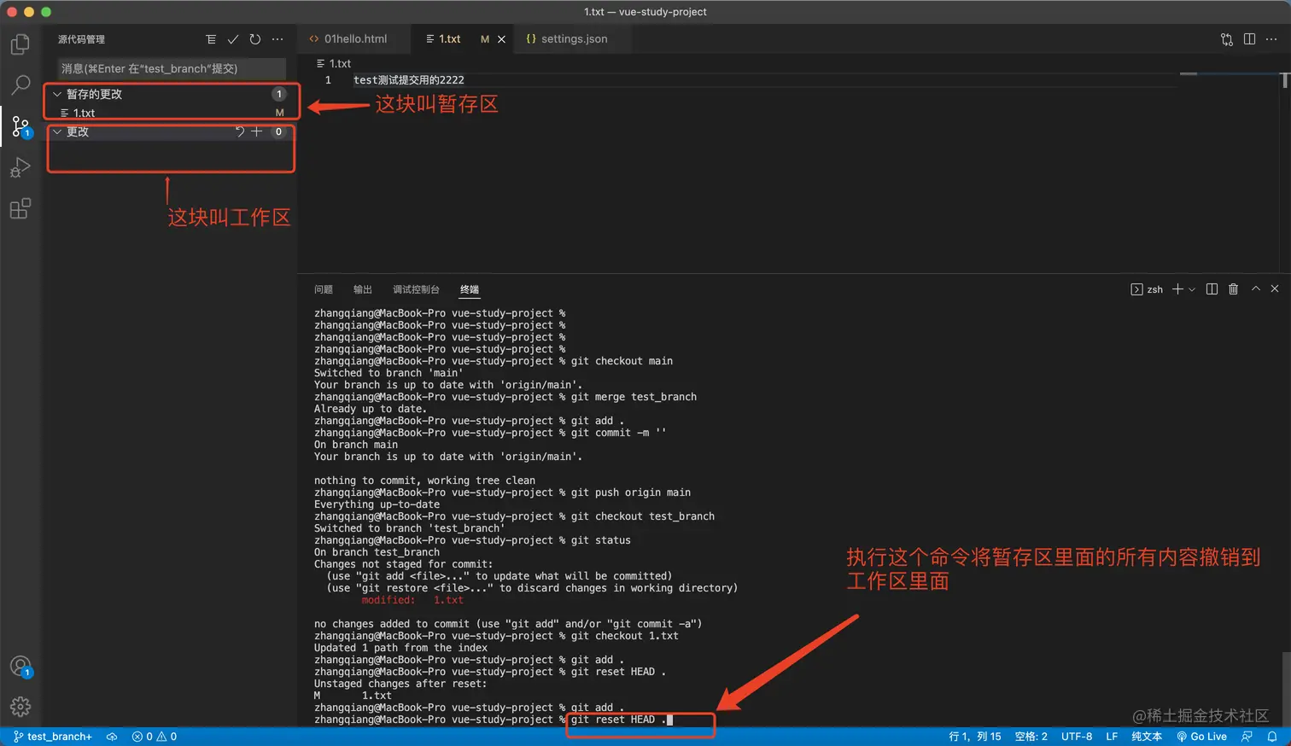
Task: Open the Accounts menu icon
Action: 20,667
